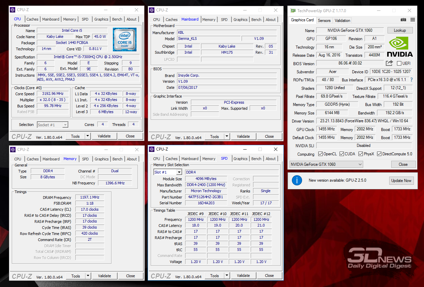424x287 pixels.
Task: Toggle the UEFI checkbox
Action: pos(399,63)
